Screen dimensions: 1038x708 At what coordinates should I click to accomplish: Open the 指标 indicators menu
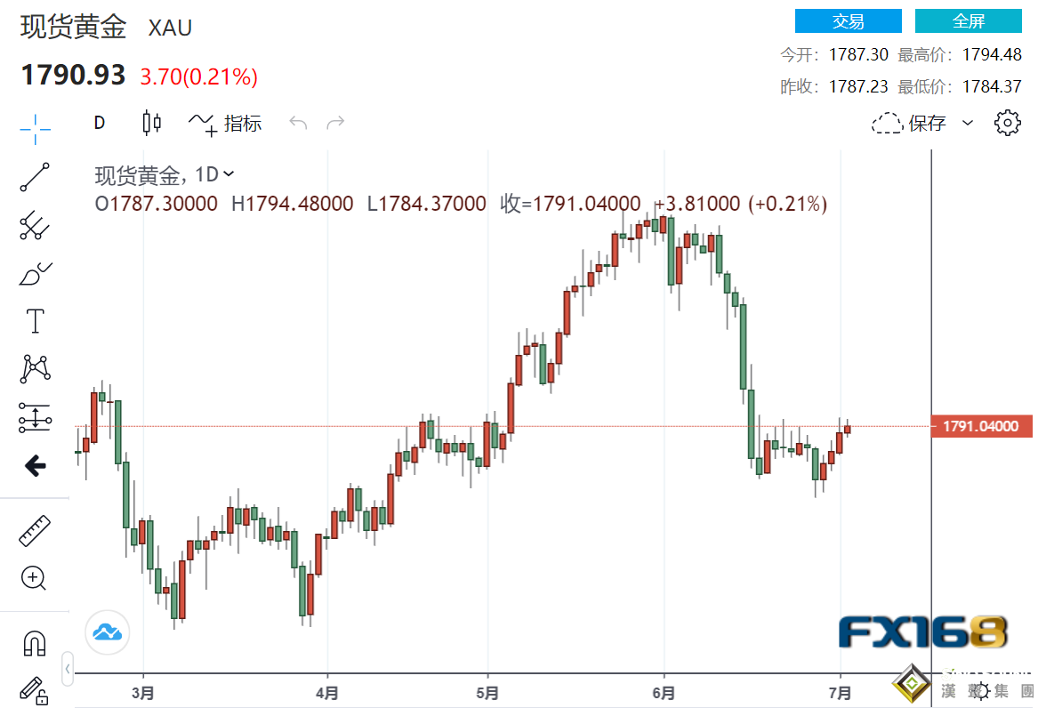226,123
